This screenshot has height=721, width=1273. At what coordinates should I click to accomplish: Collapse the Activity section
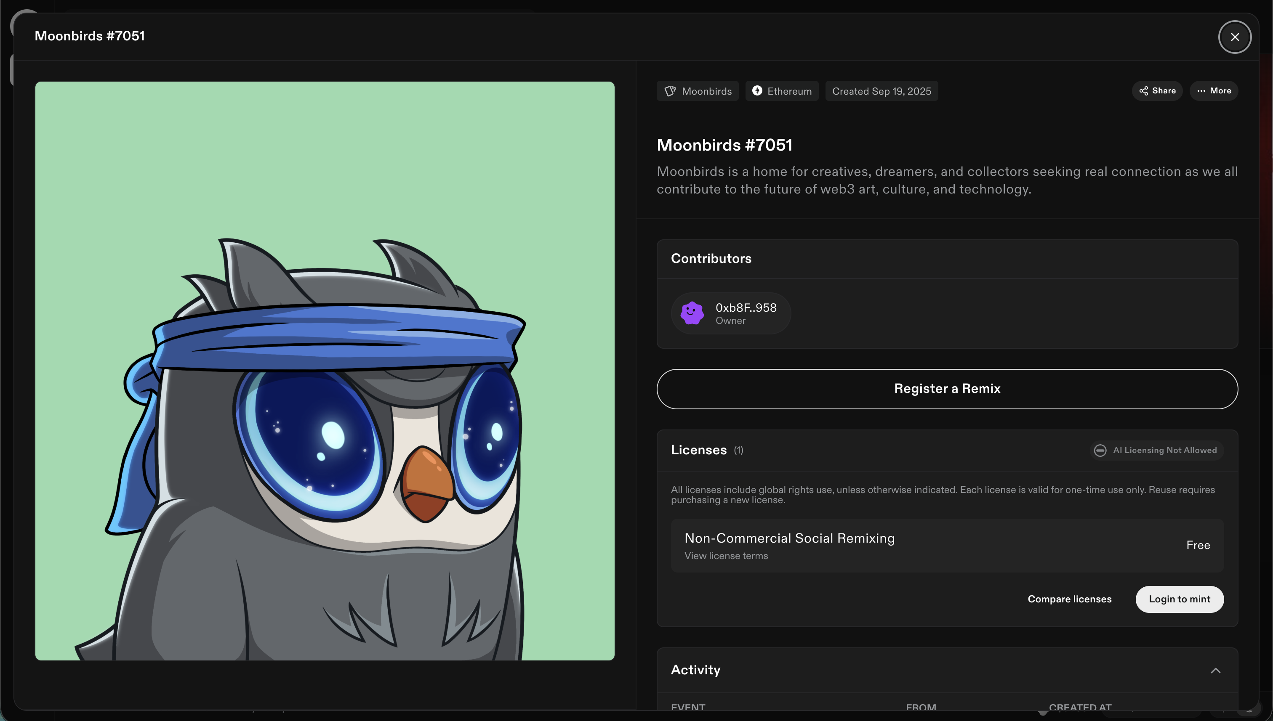[x=1215, y=671]
